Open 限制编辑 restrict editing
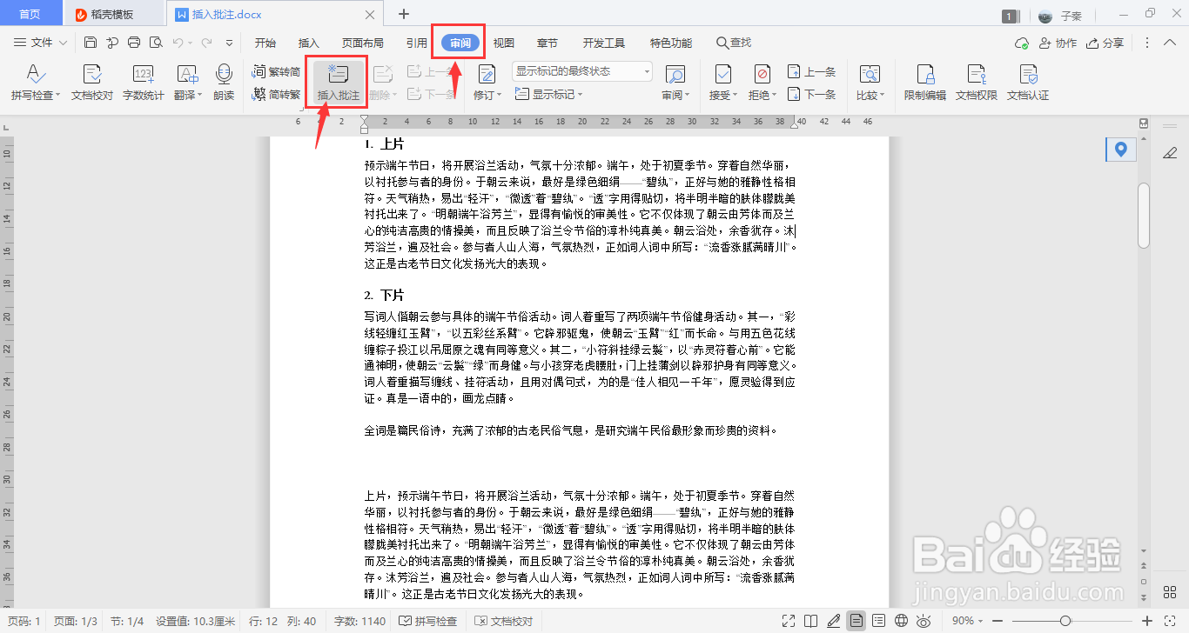The image size is (1189, 633). click(924, 83)
